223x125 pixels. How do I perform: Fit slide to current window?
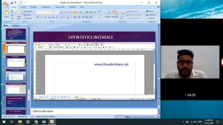155,117
